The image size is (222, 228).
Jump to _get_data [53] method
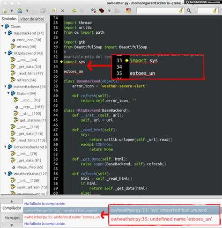pos(29,66)
